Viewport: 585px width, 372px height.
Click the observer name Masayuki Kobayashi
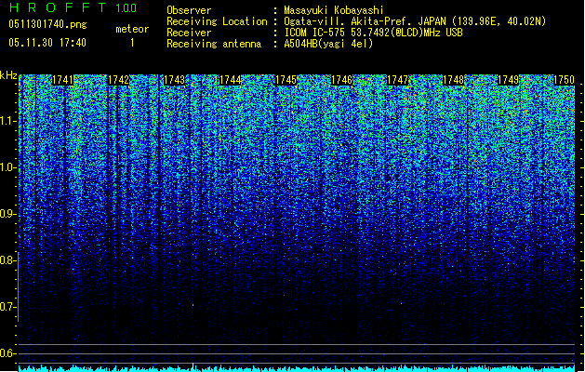point(334,10)
